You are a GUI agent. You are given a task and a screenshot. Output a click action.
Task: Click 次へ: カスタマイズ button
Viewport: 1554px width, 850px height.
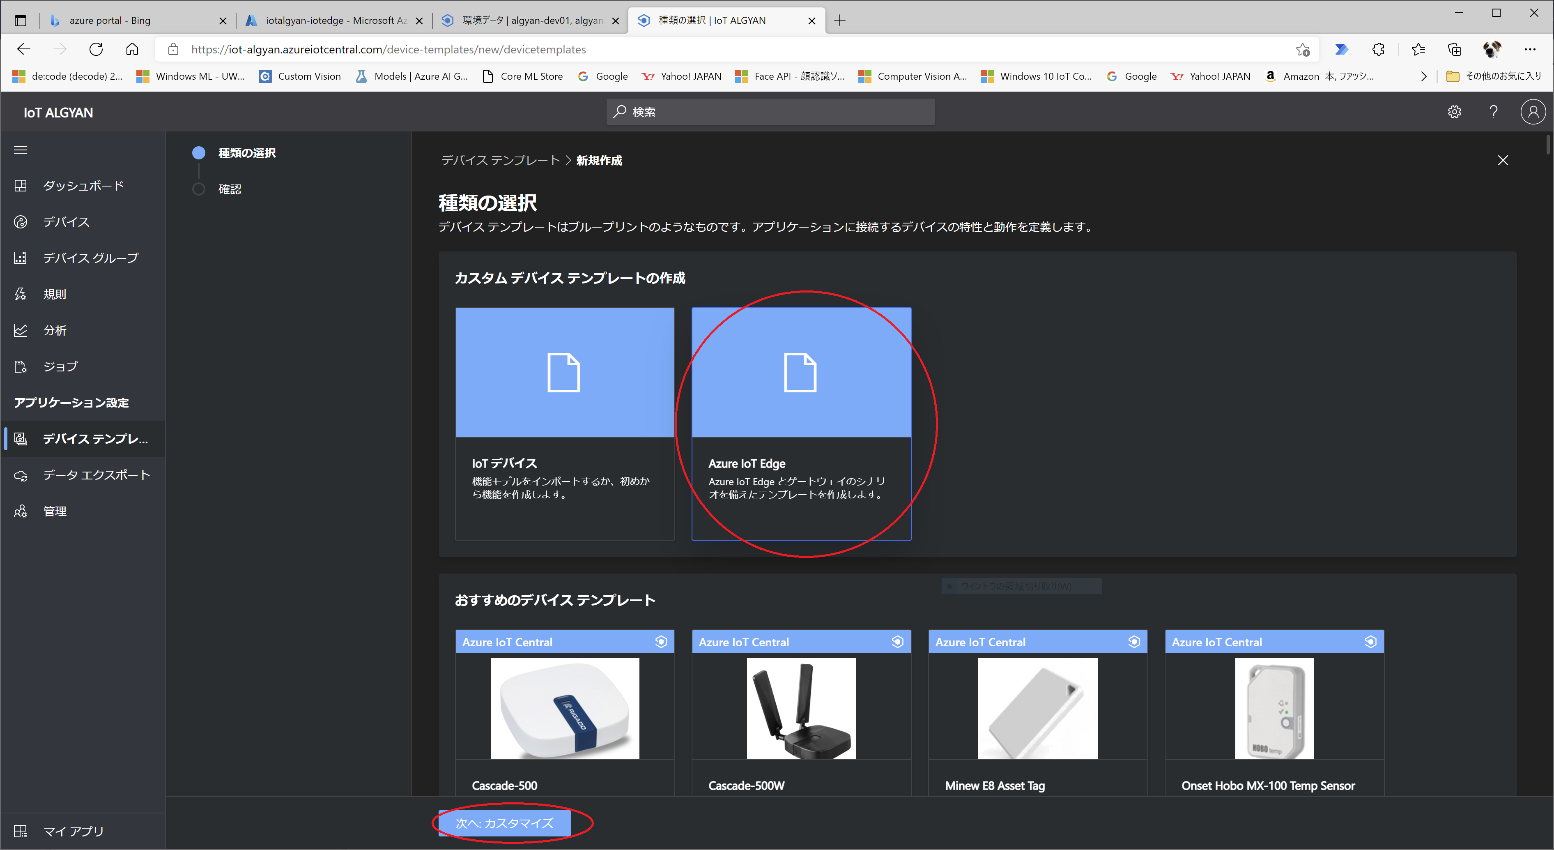click(x=504, y=823)
